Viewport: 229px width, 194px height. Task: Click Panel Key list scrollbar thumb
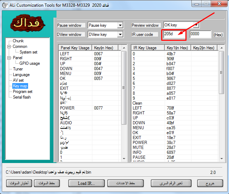tap(124, 88)
